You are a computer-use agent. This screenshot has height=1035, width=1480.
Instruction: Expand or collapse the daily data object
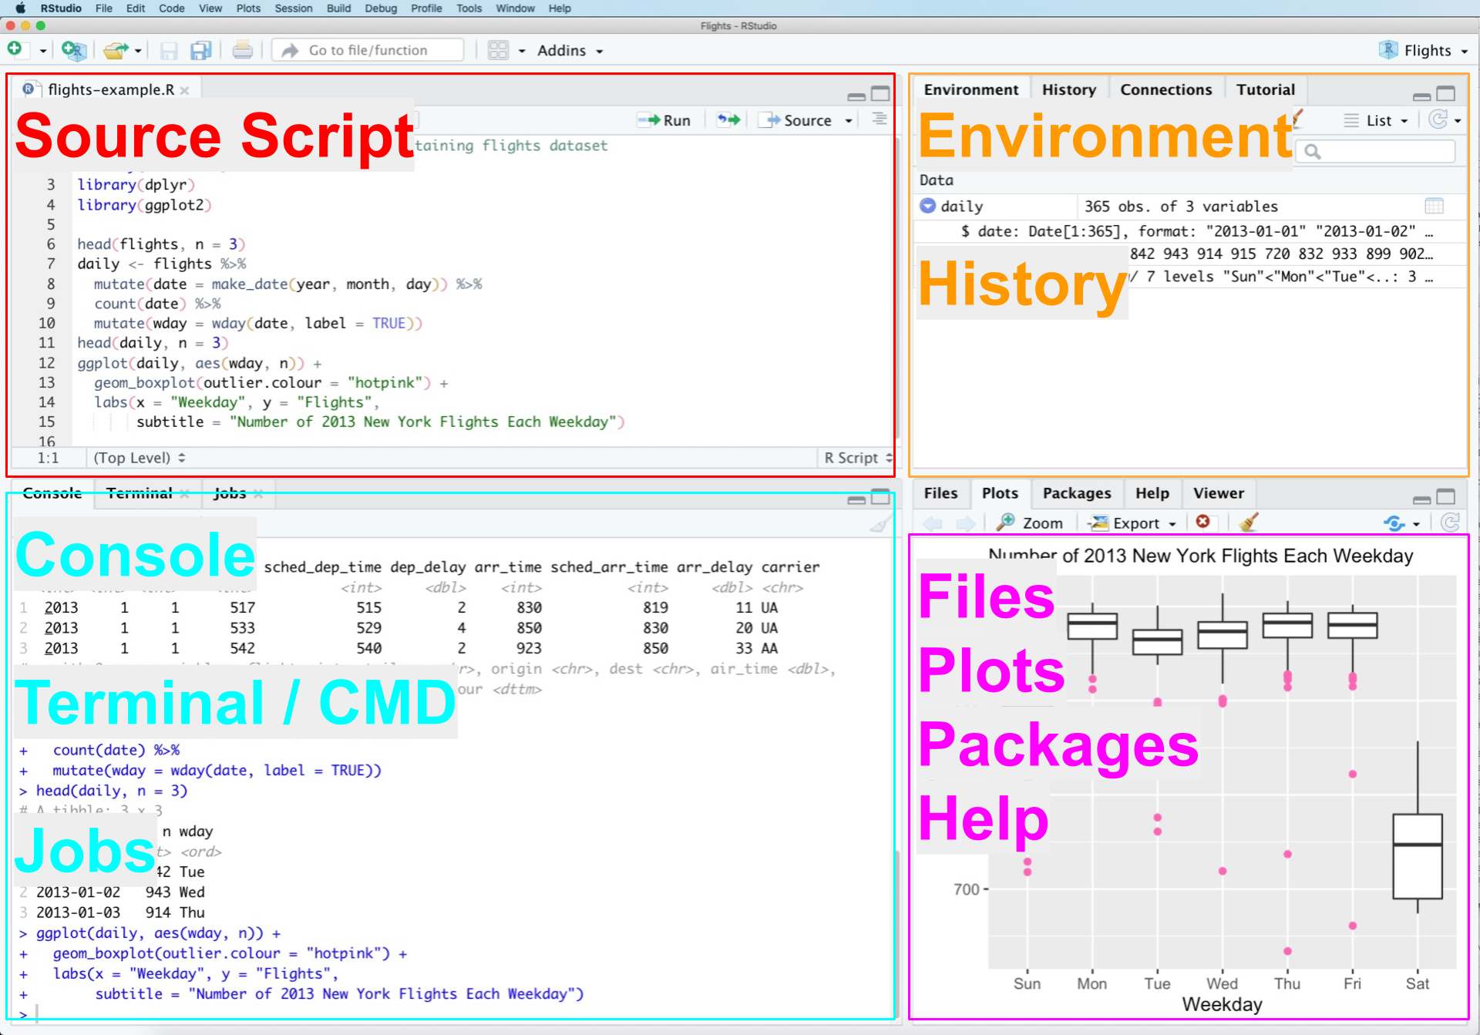[928, 206]
